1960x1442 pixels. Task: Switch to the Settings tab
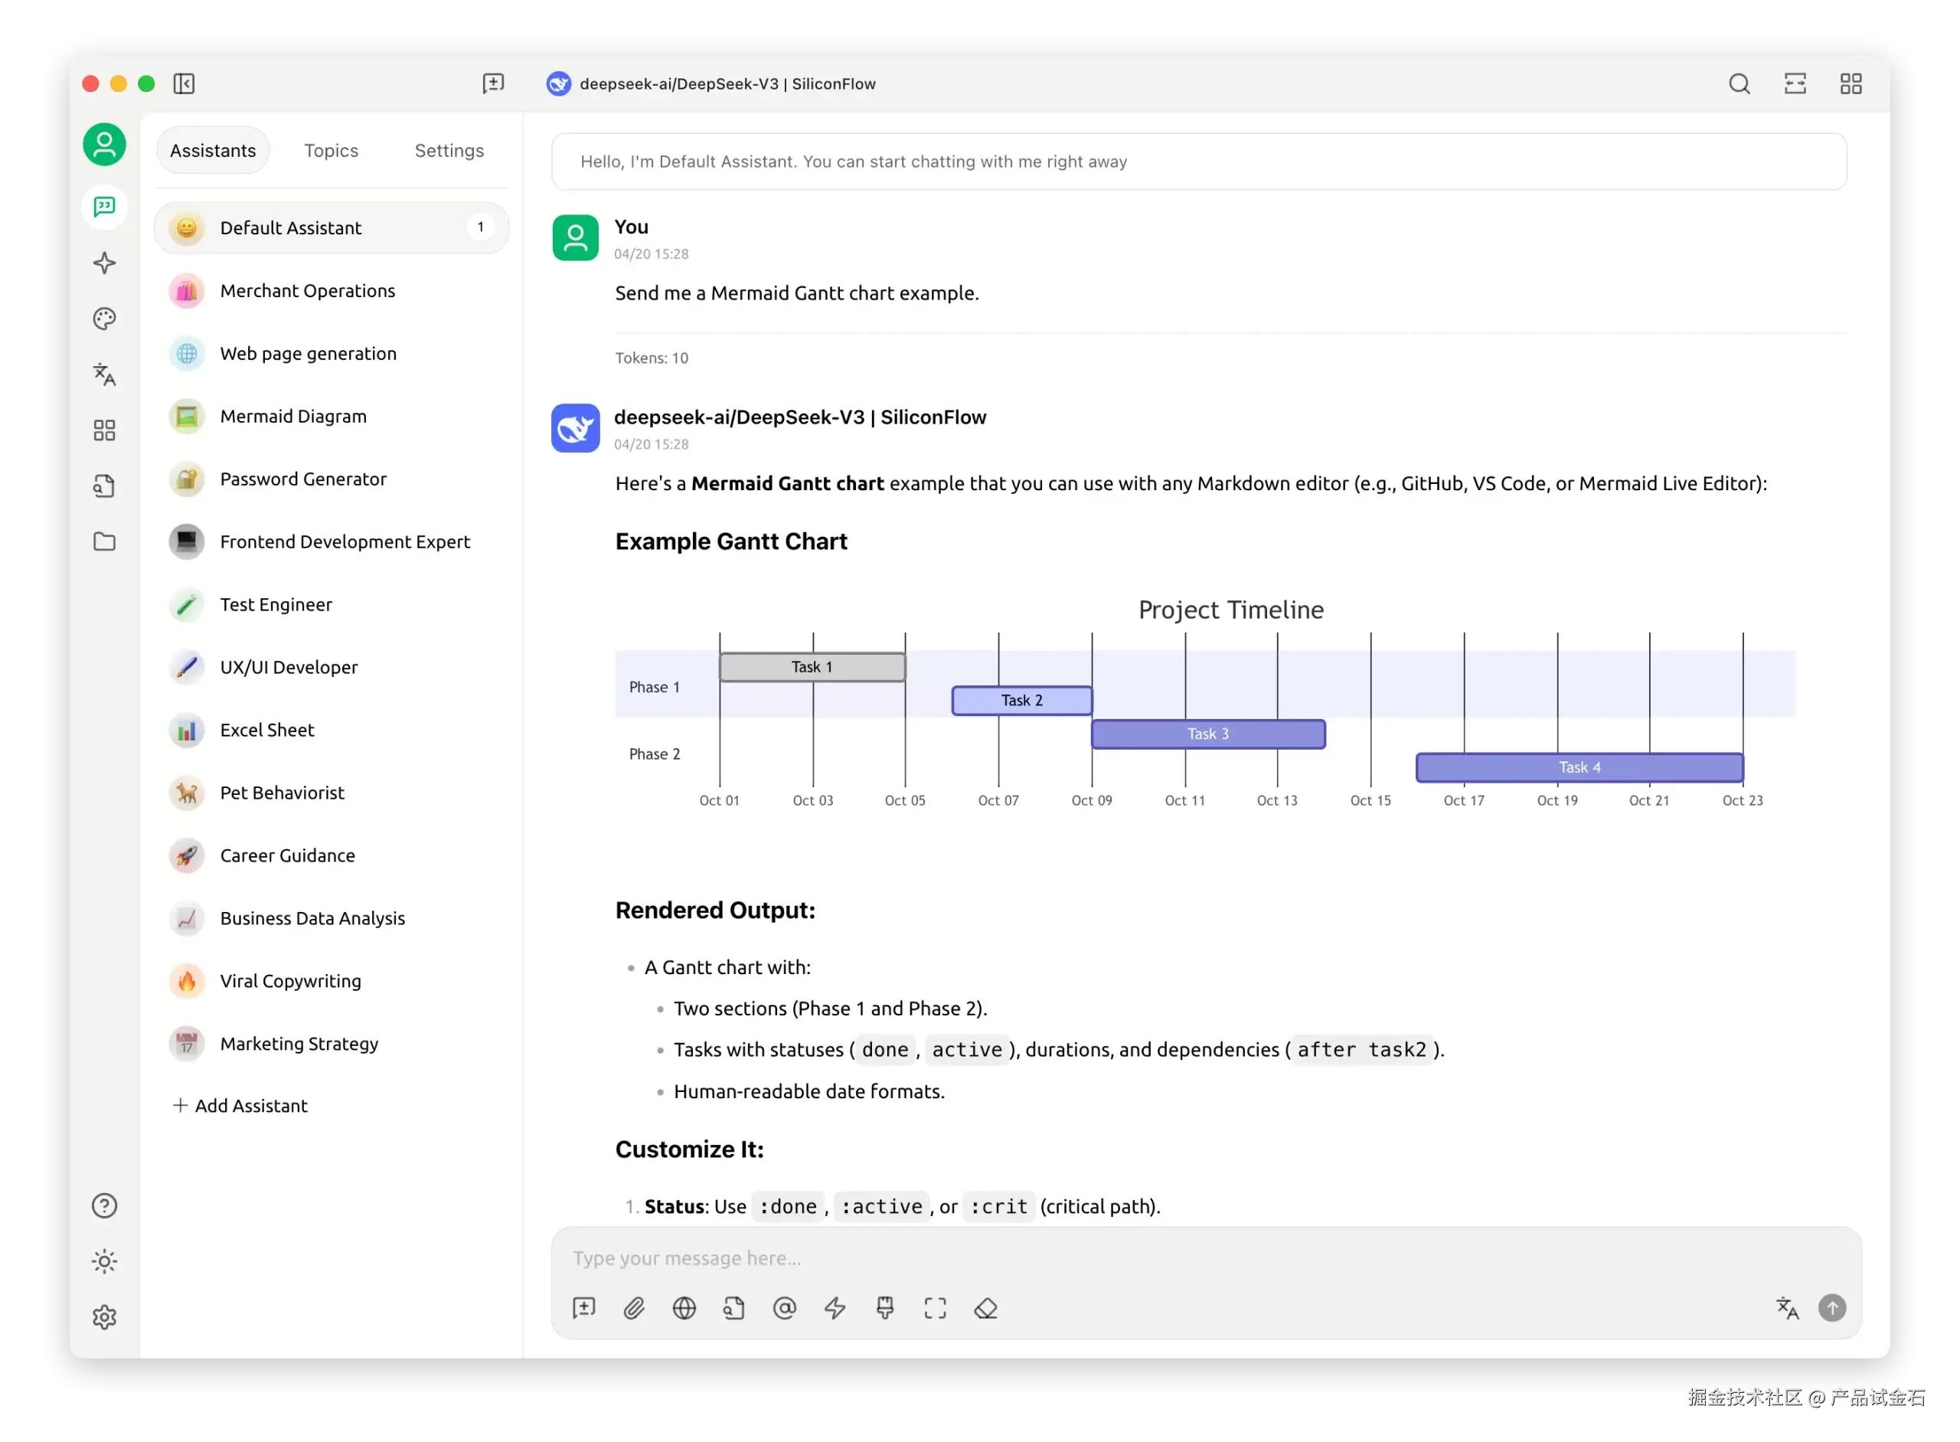(x=449, y=150)
